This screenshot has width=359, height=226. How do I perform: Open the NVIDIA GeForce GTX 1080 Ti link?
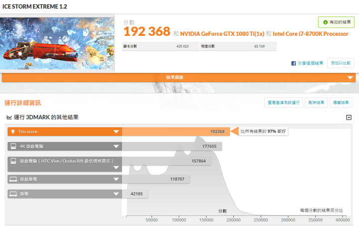pos(222,34)
